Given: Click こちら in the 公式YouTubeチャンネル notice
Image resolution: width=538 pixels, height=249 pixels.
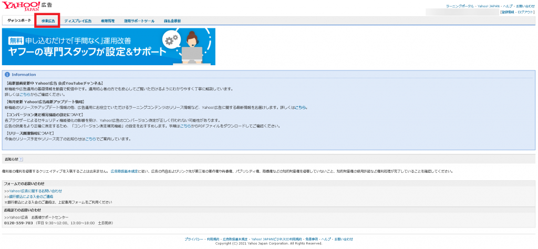Looking at the screenshot, I should pos(24,95).
